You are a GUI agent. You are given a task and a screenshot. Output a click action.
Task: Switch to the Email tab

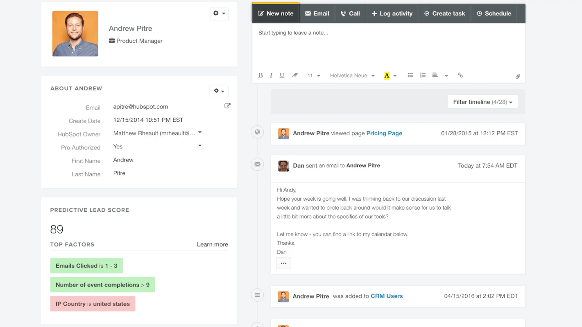pos(317,13)
